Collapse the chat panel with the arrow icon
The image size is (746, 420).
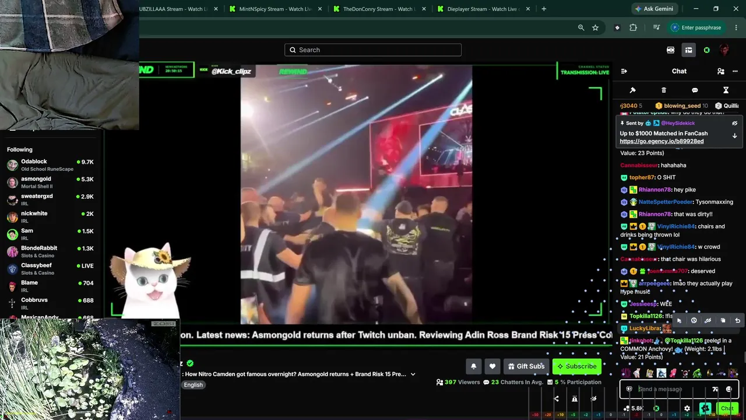click(624, 71)
